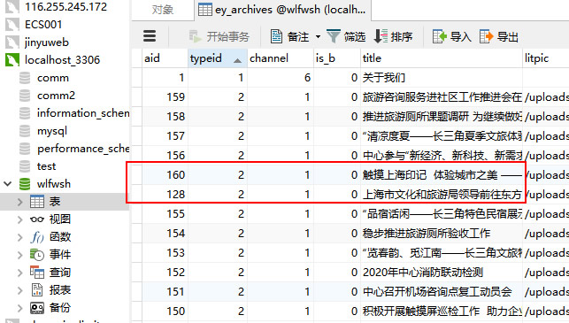
Task: Click the comm2 database icon
Action: tap(25, 96)
